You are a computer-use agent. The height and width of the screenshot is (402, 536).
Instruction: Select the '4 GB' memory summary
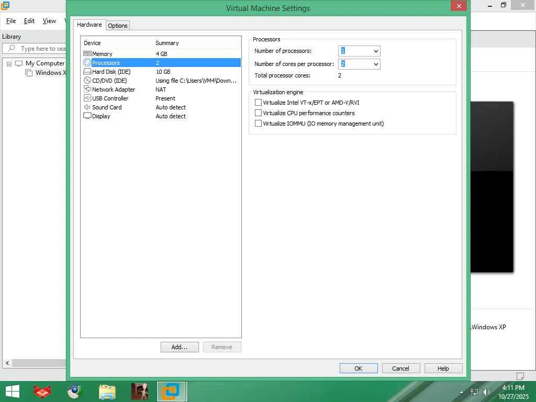[161, 54]
